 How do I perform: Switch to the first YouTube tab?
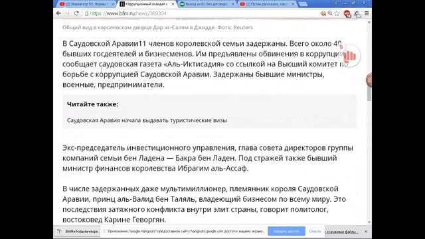(87, 4)
